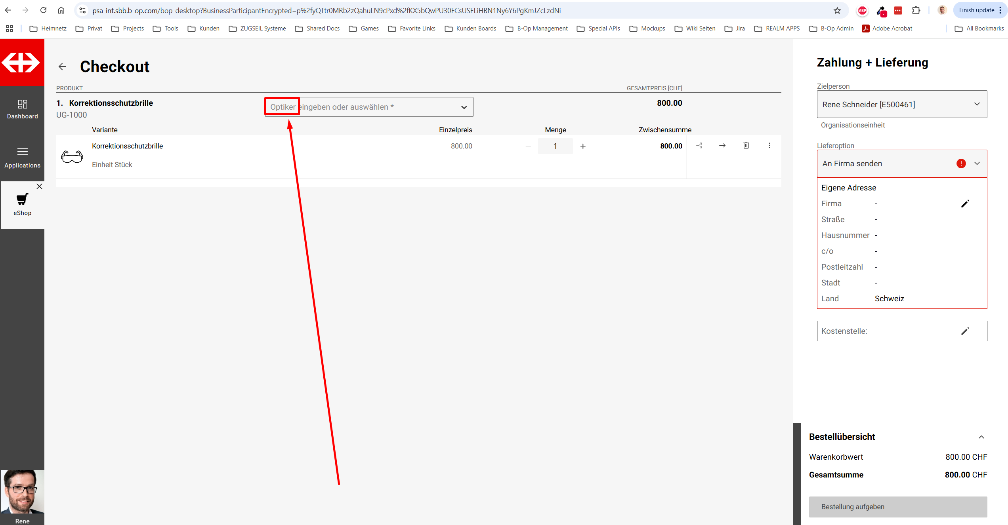Increase quantity with the plus button
This screenshot has width=1008, height=525.
click(x=583, y=146)
